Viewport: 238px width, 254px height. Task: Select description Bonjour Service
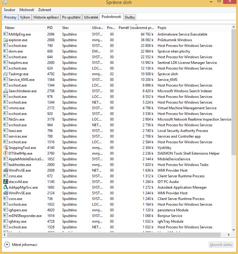170,215
